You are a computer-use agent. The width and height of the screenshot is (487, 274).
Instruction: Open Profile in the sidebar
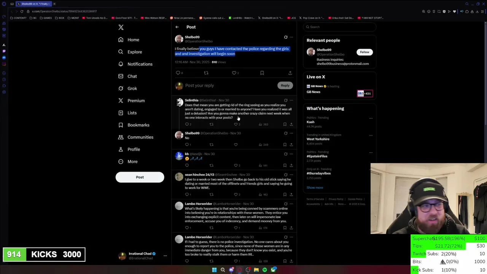click(x=129, y=149)
